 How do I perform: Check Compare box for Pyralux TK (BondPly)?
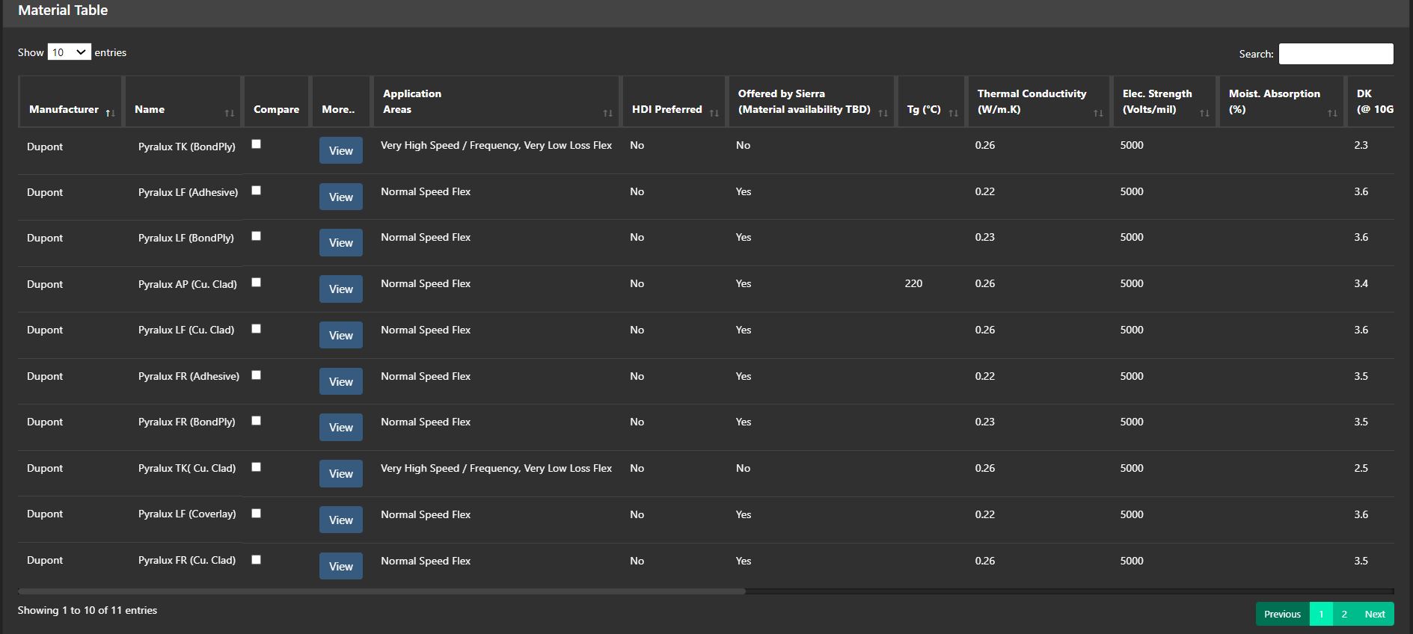pos(257,144)
